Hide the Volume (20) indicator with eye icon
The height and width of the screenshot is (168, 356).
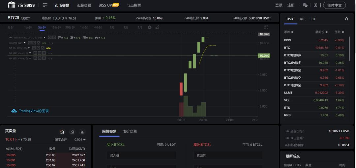[30, 43]
